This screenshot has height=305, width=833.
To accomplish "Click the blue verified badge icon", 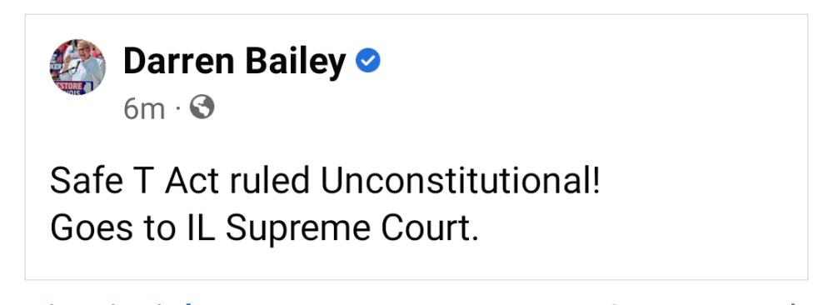I will click(367, 60).
